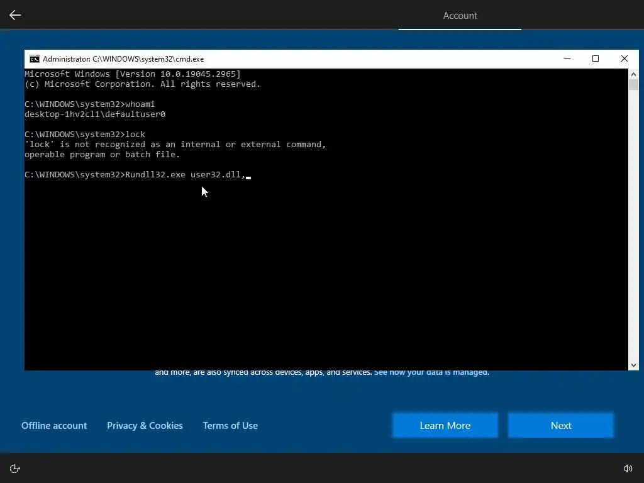Click the Microsoft Windows version line
644x483 pixels.
click(x=133, y=74)
